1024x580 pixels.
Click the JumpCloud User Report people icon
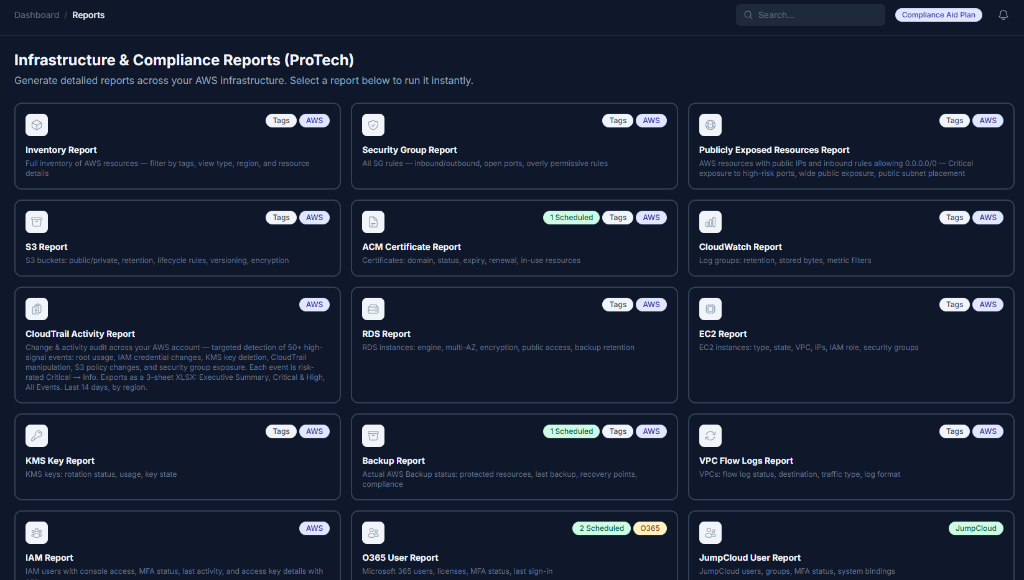[710, 533]
